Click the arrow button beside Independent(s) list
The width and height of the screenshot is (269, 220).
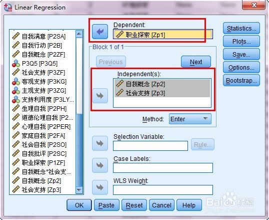pyautogui.click(x=100, y=96)
